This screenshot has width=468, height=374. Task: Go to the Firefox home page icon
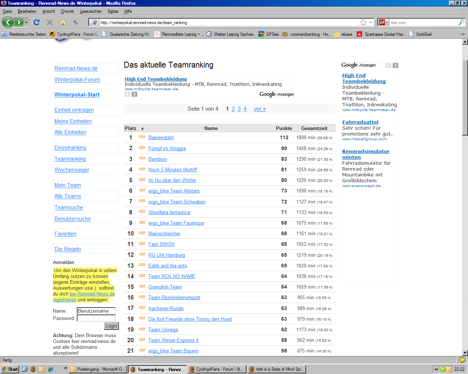[x=63, y=22]
